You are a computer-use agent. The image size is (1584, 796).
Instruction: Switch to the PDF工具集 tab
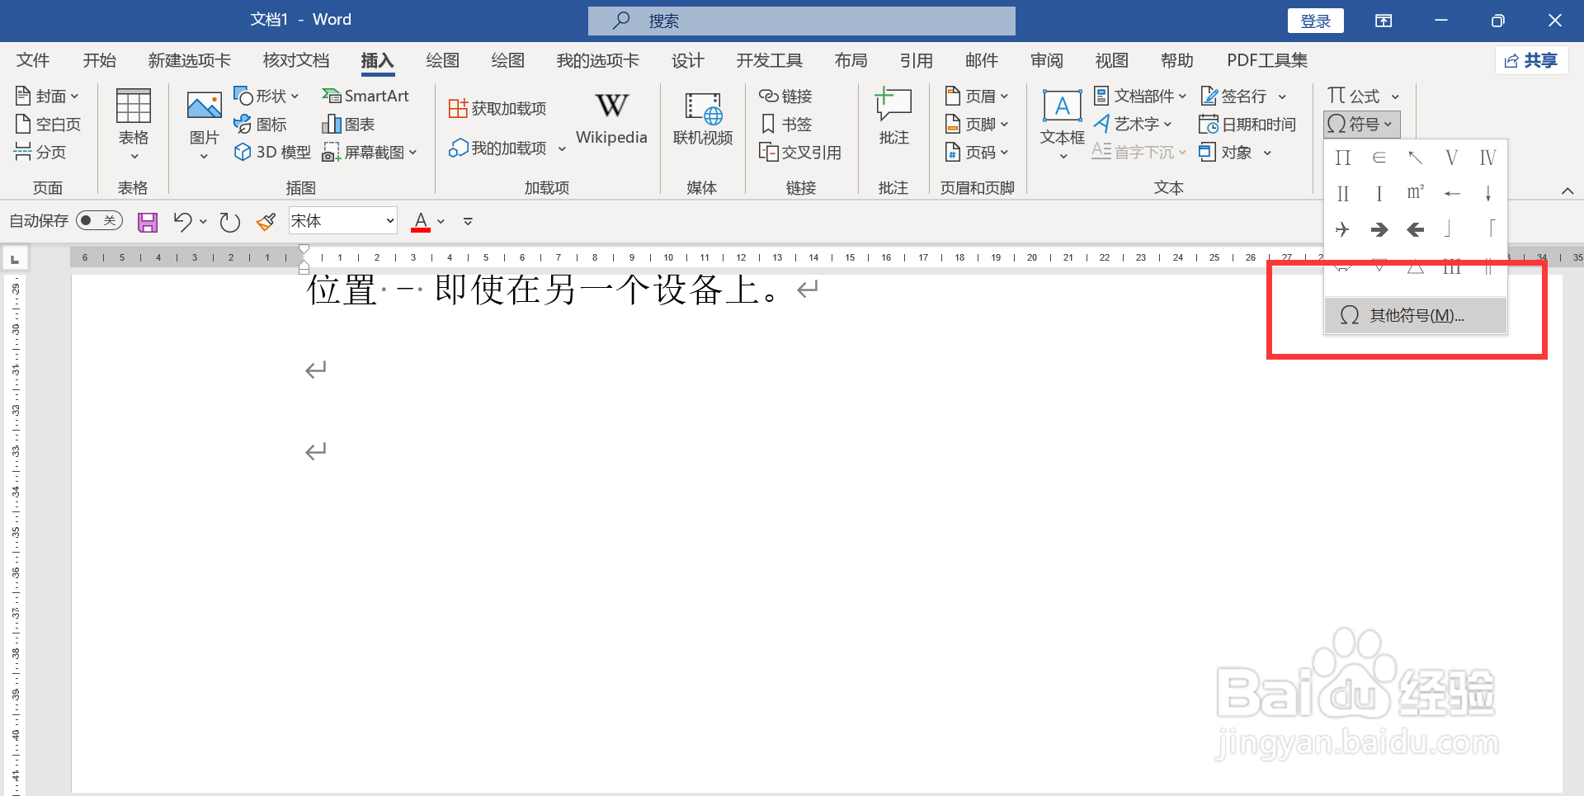point(1267,61)
